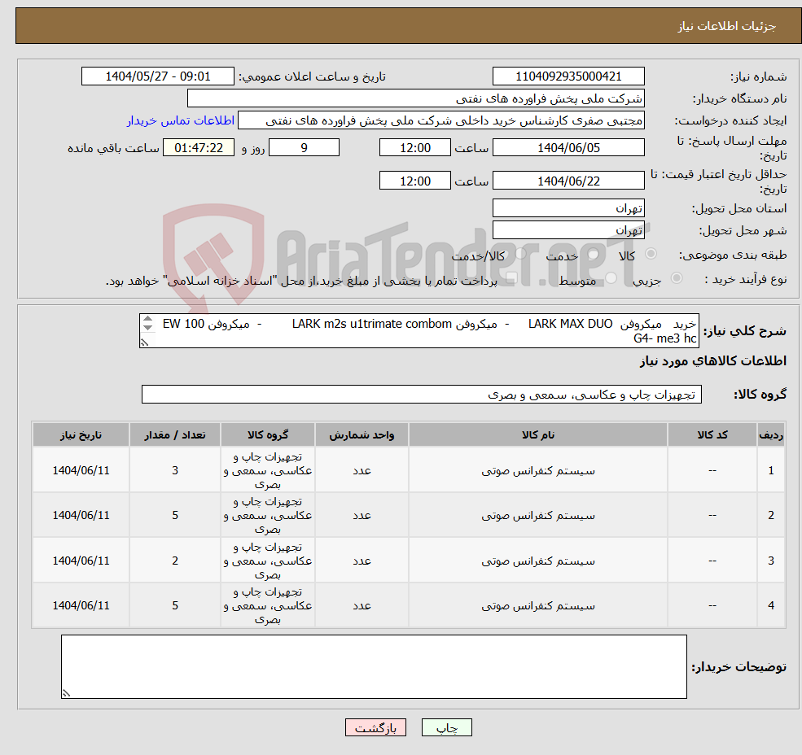
Task: Click the چاپ (Print) button
Action: [446, 727]
